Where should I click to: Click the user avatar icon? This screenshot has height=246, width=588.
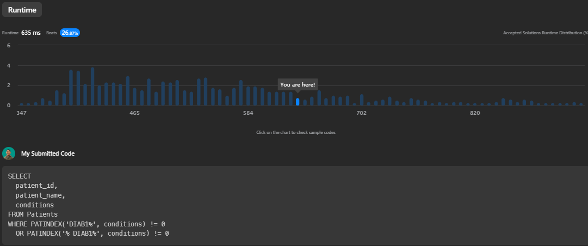(9, 153)
